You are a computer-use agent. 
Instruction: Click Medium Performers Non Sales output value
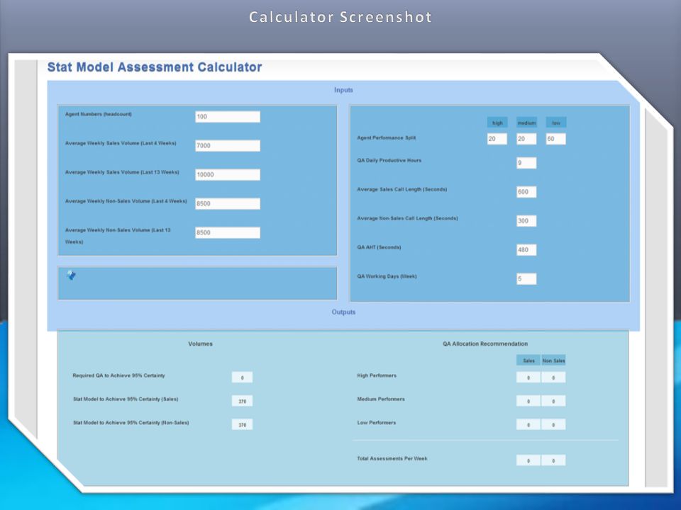553,401
